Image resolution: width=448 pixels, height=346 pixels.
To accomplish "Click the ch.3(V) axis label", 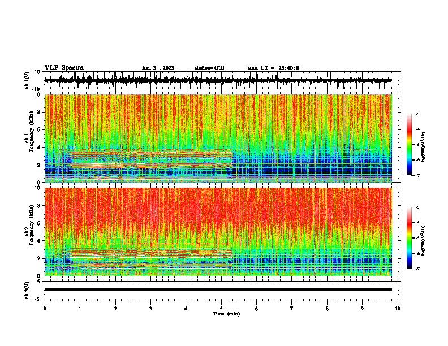I will [27, 291].
